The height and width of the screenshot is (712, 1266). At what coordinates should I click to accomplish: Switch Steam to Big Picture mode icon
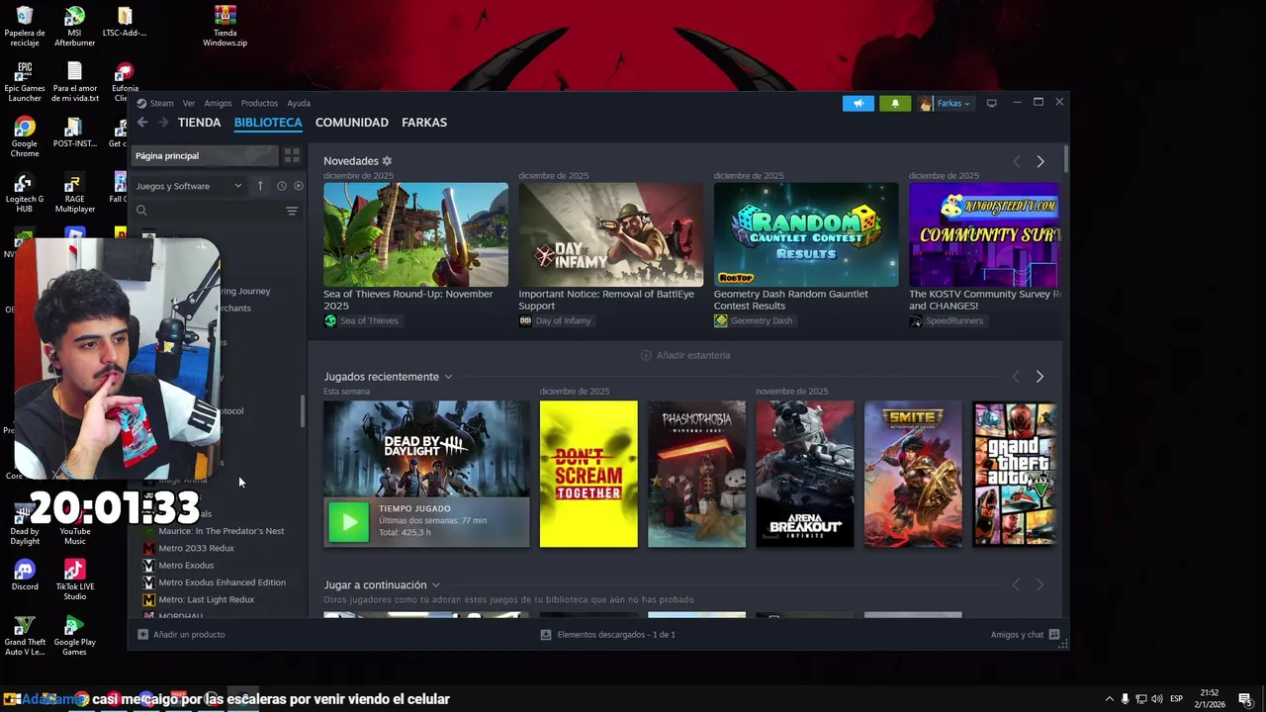click(991, 103)
